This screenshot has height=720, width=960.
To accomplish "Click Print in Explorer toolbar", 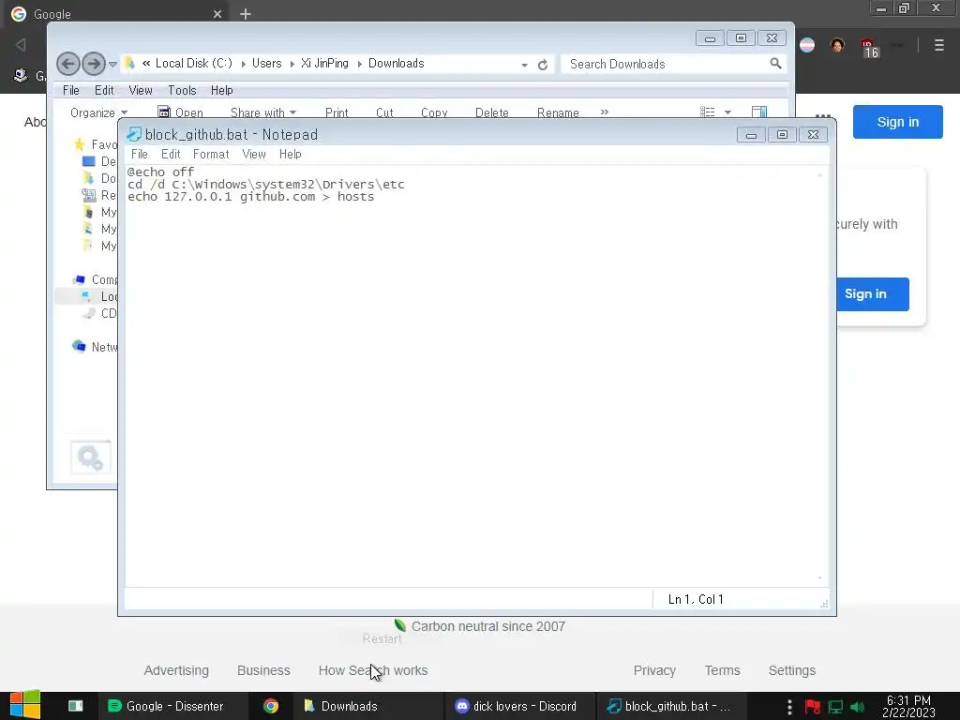I will coord(337,112).
